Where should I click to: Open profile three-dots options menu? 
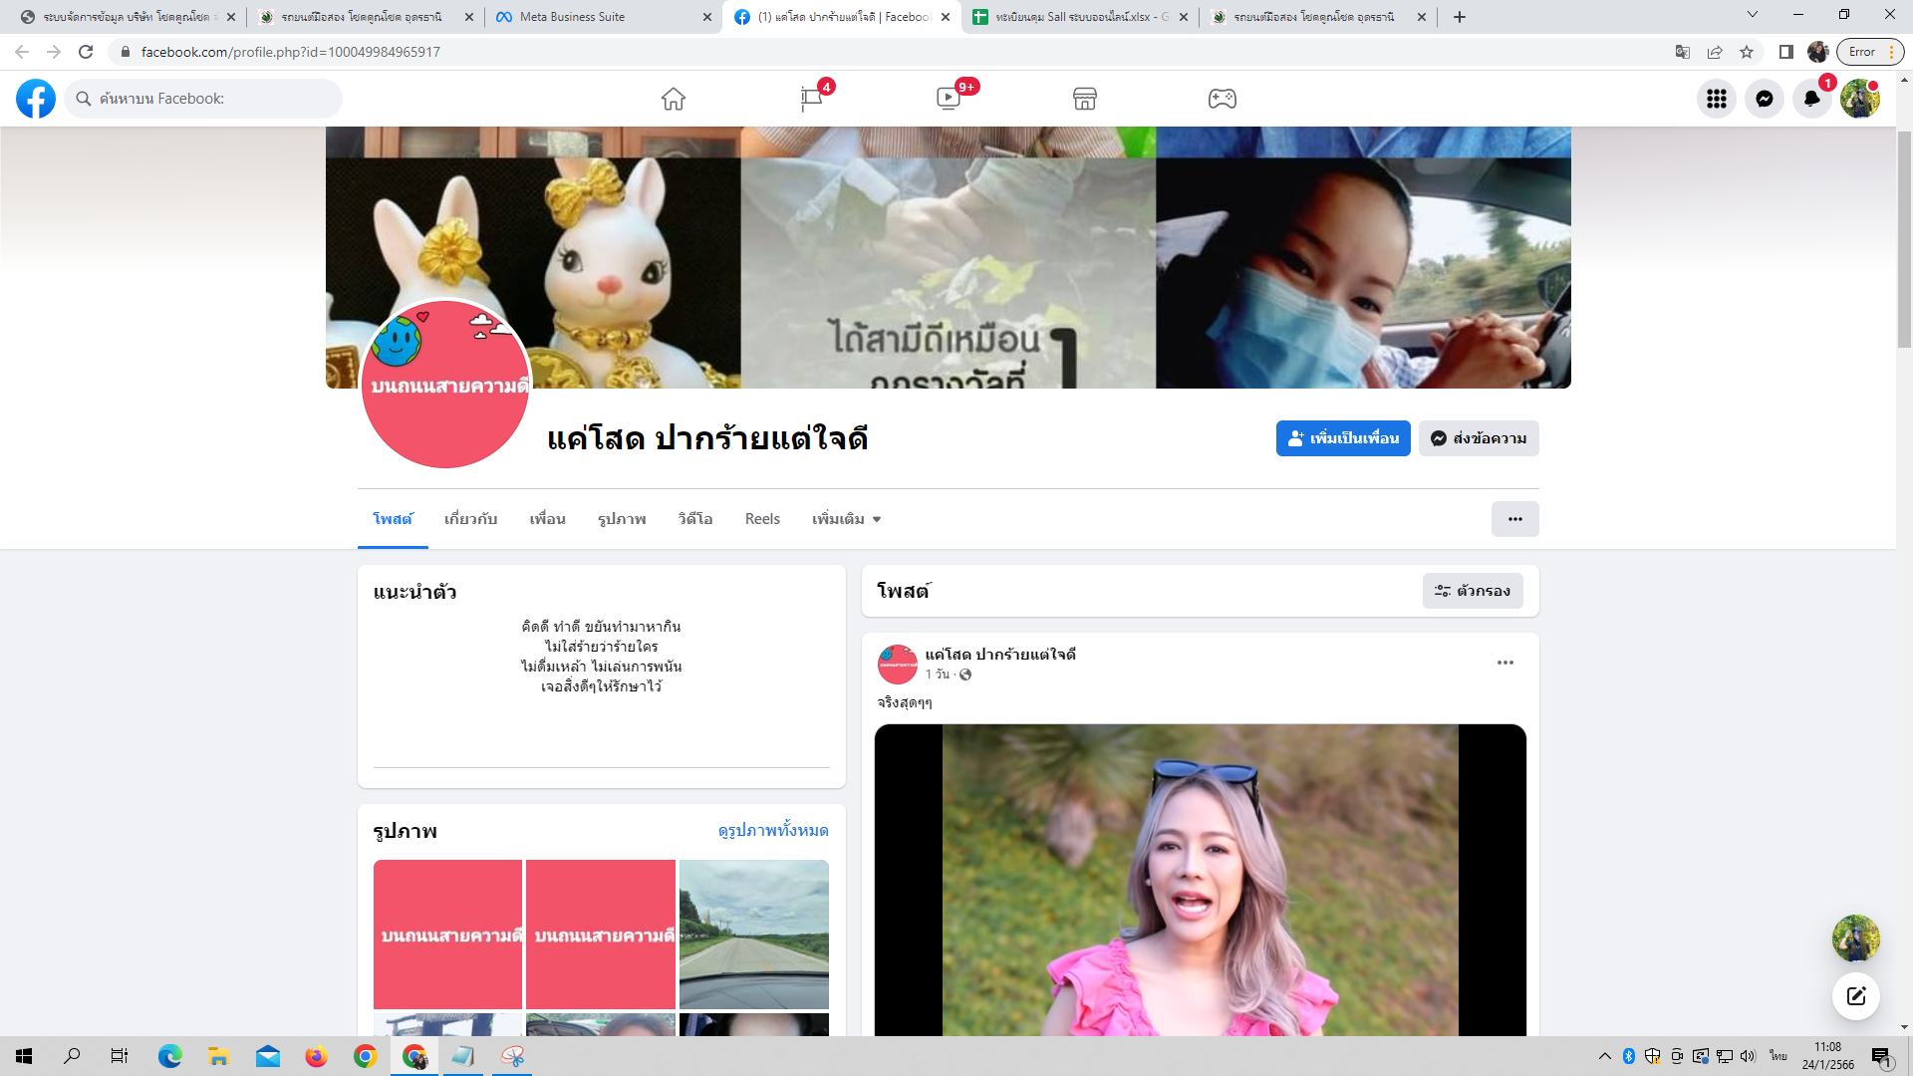[x=1514, y=519]
